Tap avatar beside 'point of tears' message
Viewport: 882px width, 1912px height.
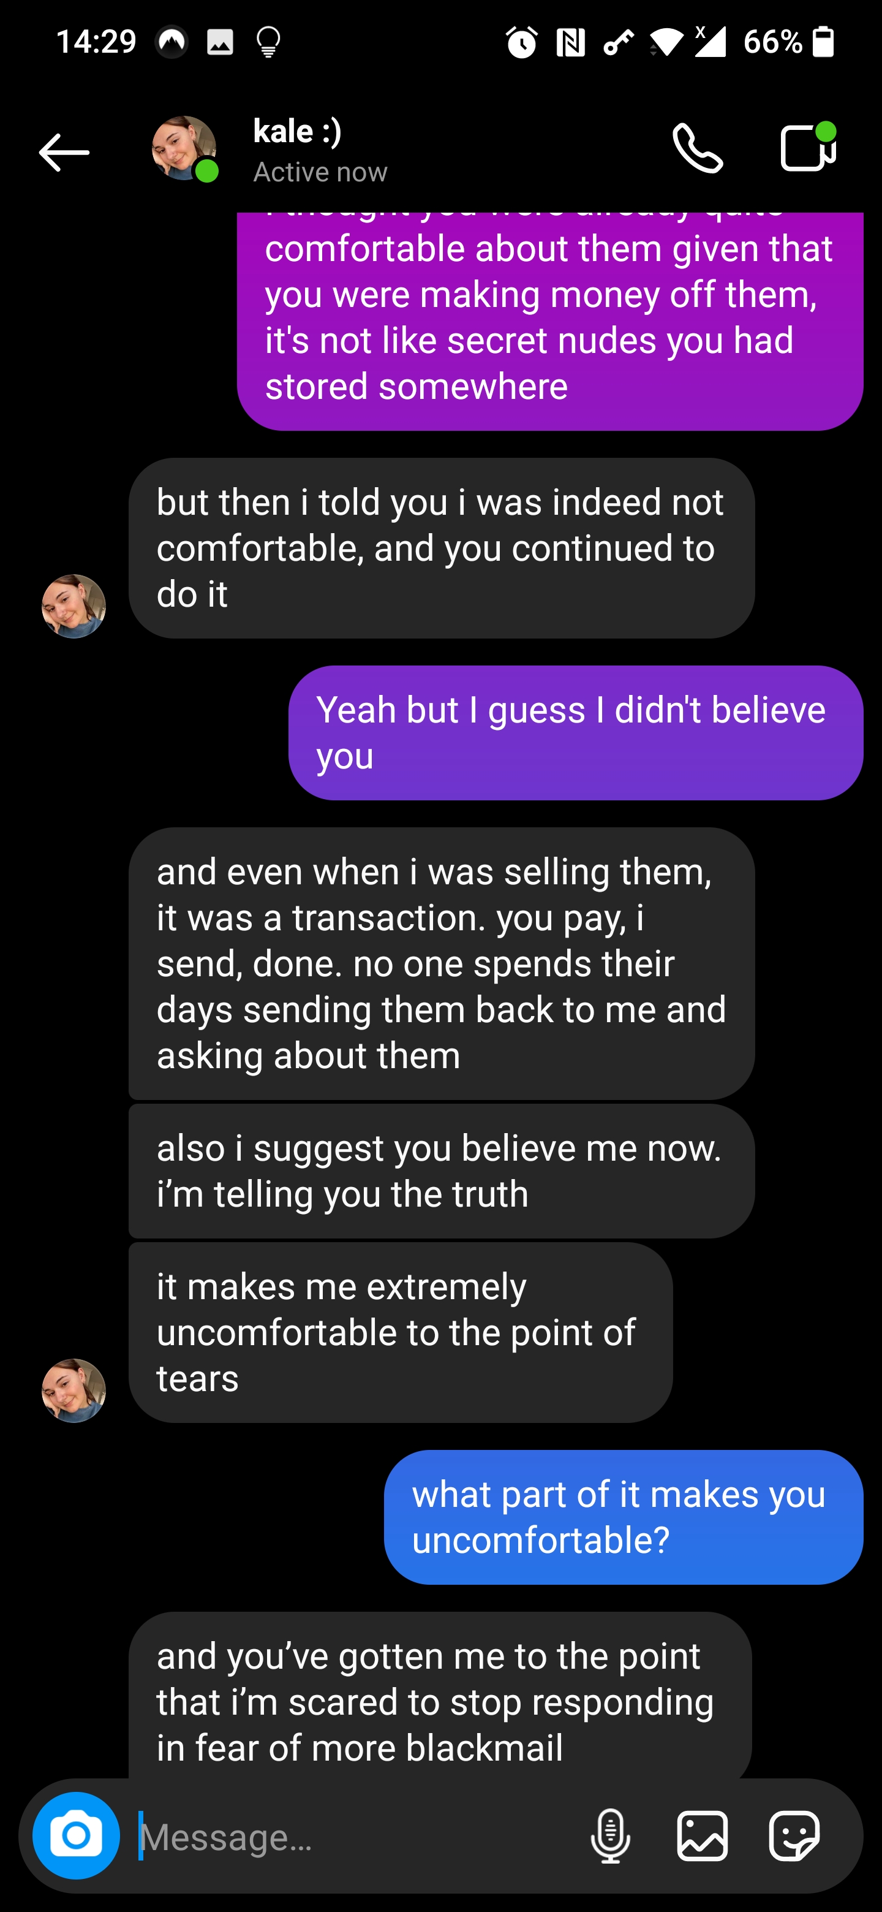[73, 1390]
